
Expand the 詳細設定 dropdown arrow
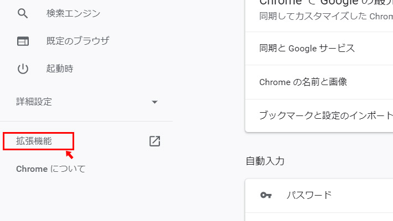point(155,102)
